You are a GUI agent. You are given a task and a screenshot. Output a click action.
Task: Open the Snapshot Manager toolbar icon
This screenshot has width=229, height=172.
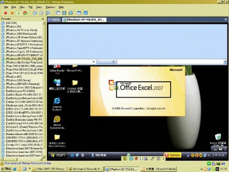coord(48,13)
